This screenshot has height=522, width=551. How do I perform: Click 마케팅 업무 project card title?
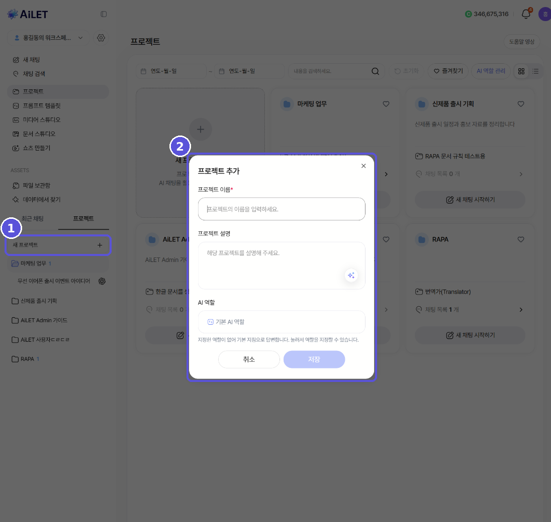312,104
